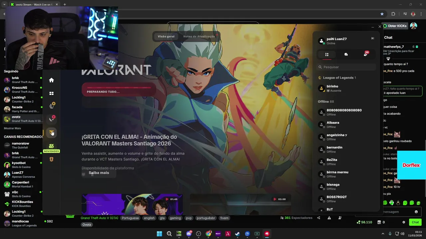Click the green Chat send button
The width and height of the screenshot is (426, 239).
click(x=415, y=222)
